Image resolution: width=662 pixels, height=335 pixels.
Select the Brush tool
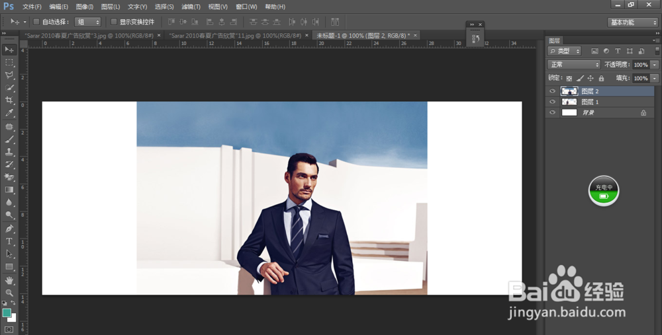[9, 139]
